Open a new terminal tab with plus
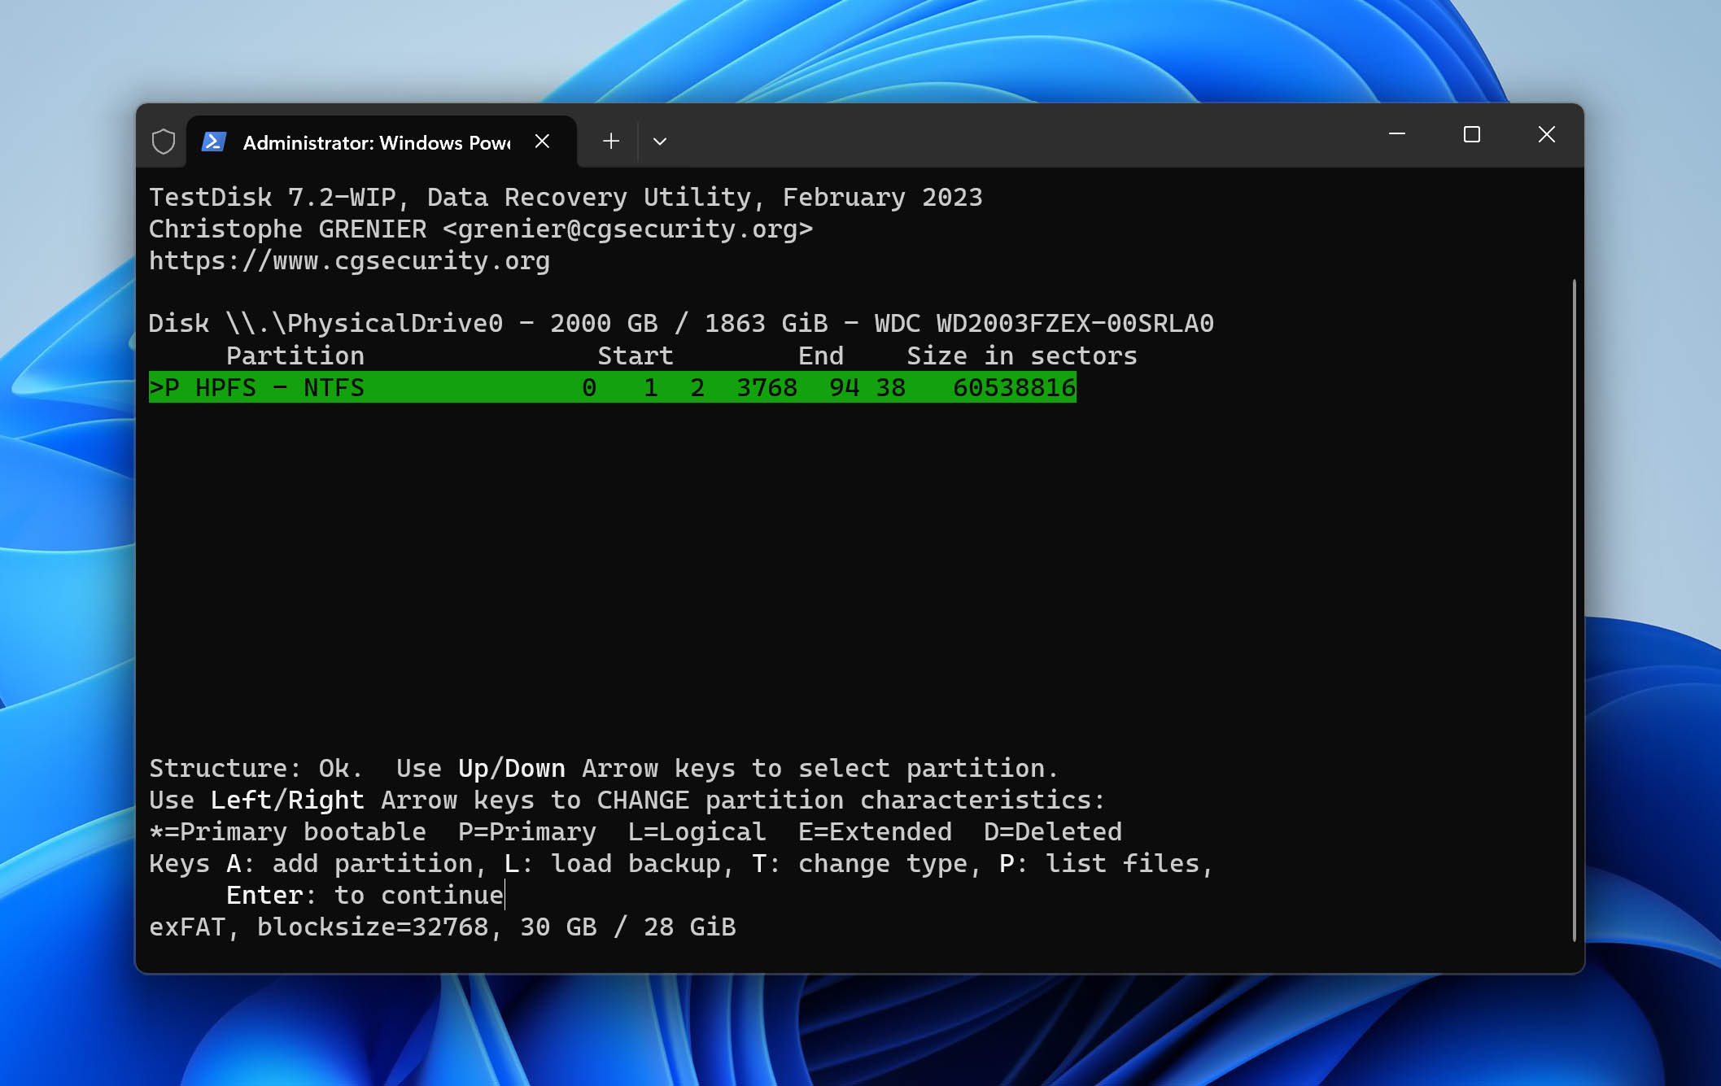The height and width of the screenshot is (1086, 1721). point(611,142)
